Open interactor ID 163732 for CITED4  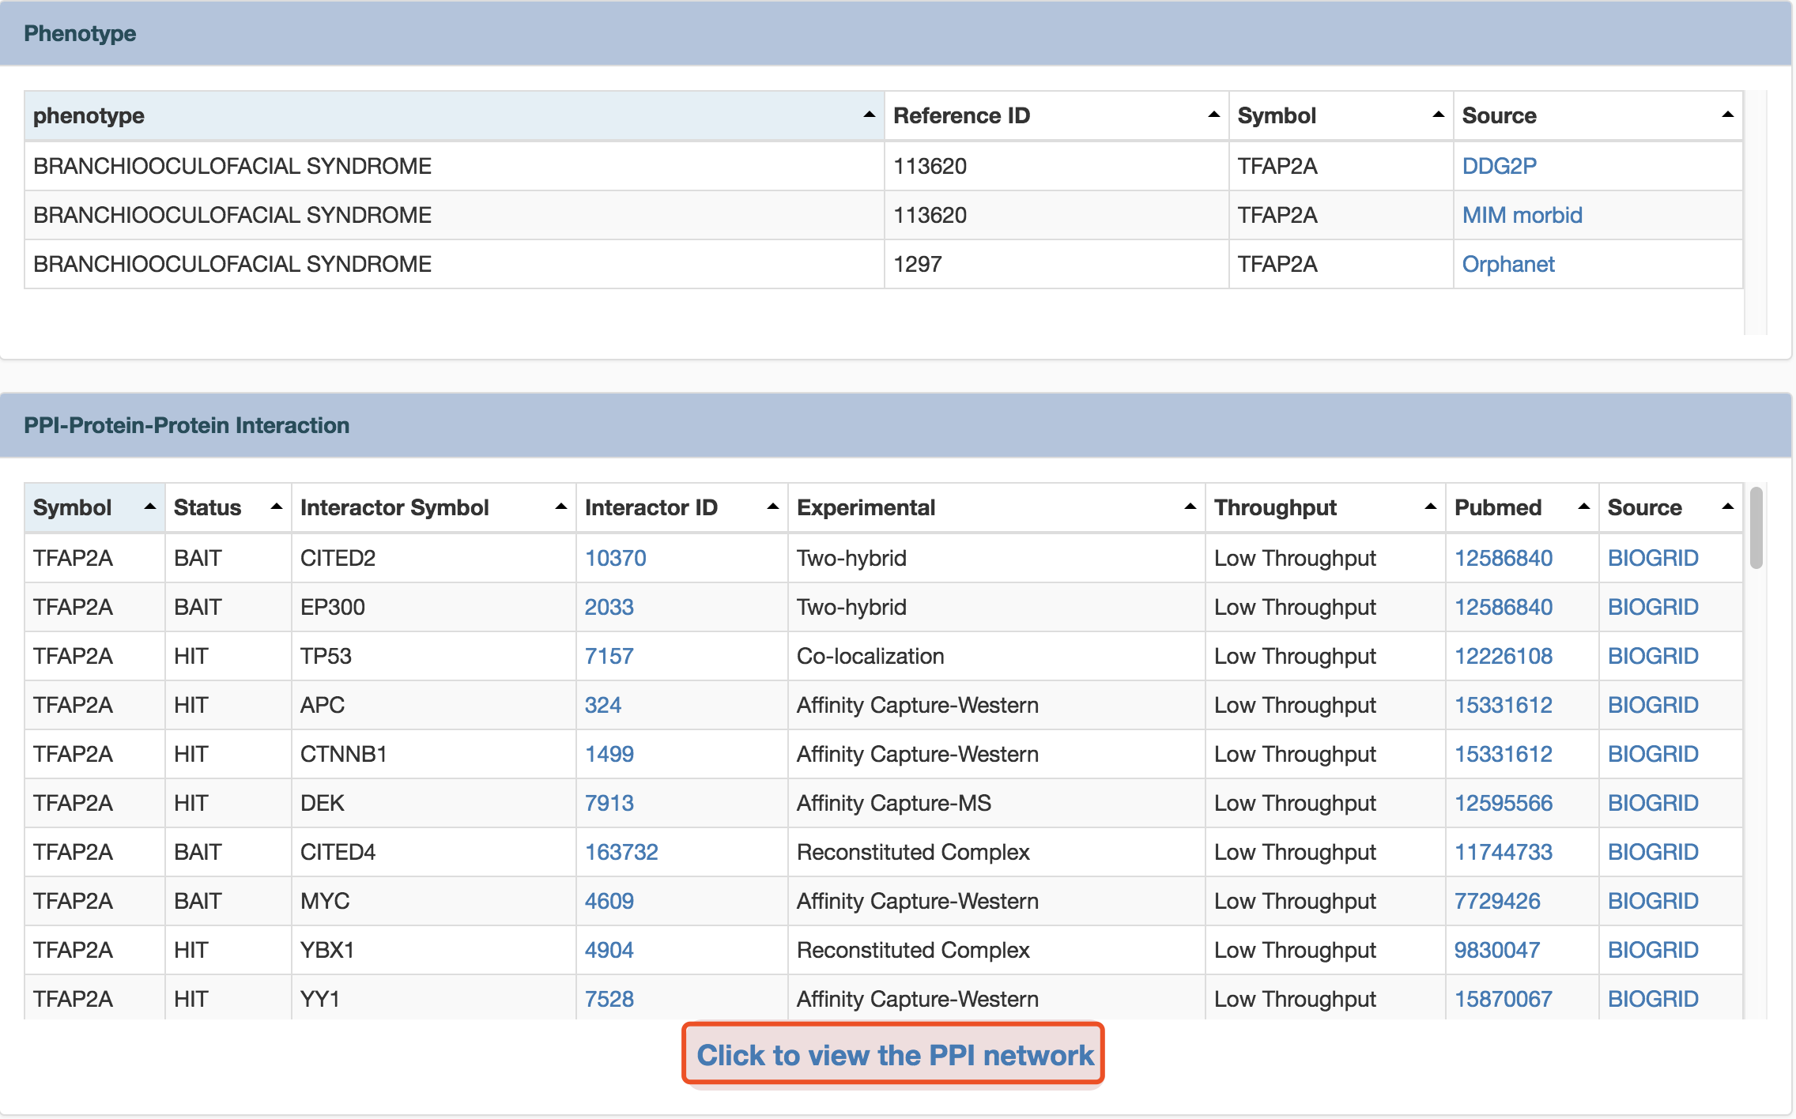[x=621, y=852]
